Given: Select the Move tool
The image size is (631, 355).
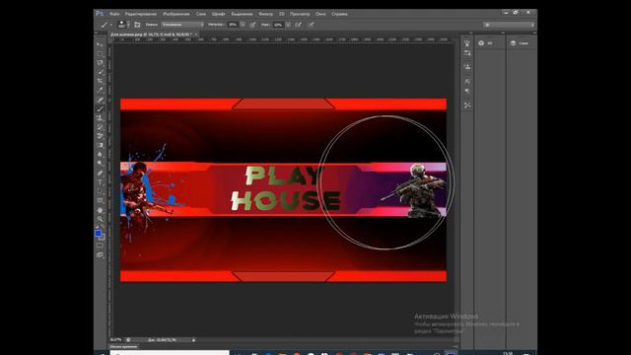Looking at the screenshot, I should pyautogui.click(x=100, y=44).
